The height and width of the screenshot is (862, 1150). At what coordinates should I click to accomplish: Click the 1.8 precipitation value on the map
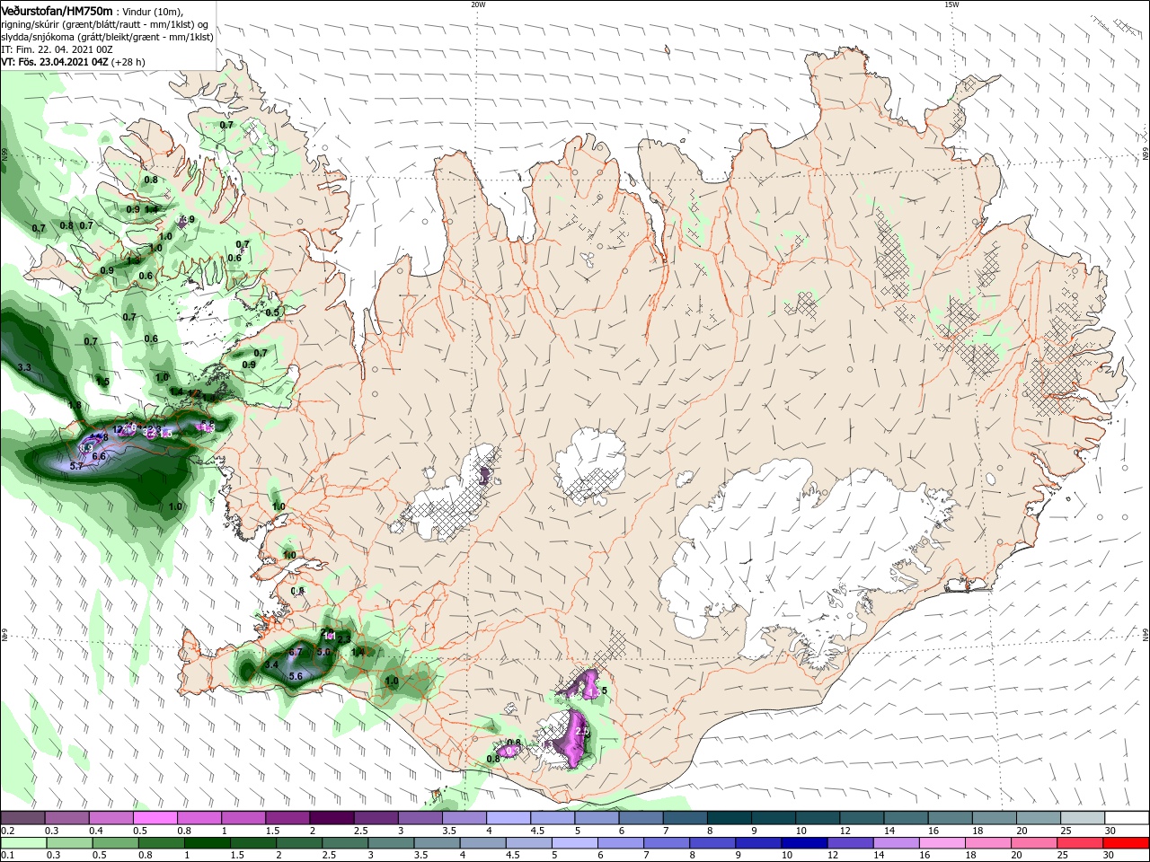point(75,406)
